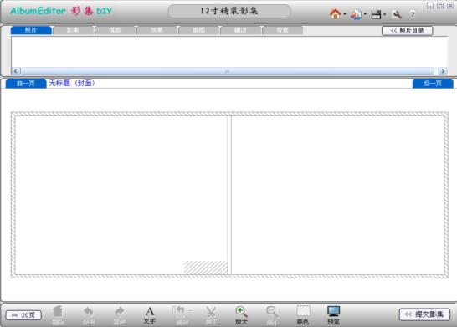Click the 放大 zoom in magnifier
Screen dimensions: 457x327
coord(241,315)
